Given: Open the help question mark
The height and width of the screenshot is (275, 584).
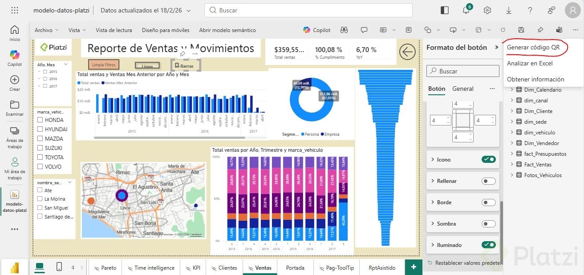Looking at the screenshot, I should (x=530, y=10).
